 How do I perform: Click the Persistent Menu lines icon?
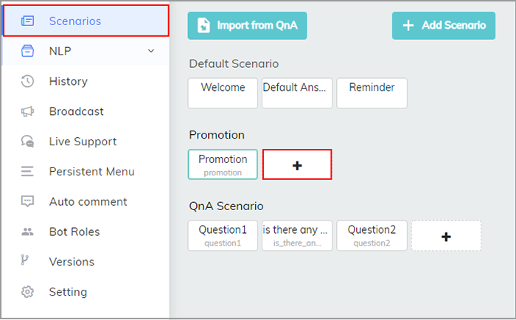(27, 172)
